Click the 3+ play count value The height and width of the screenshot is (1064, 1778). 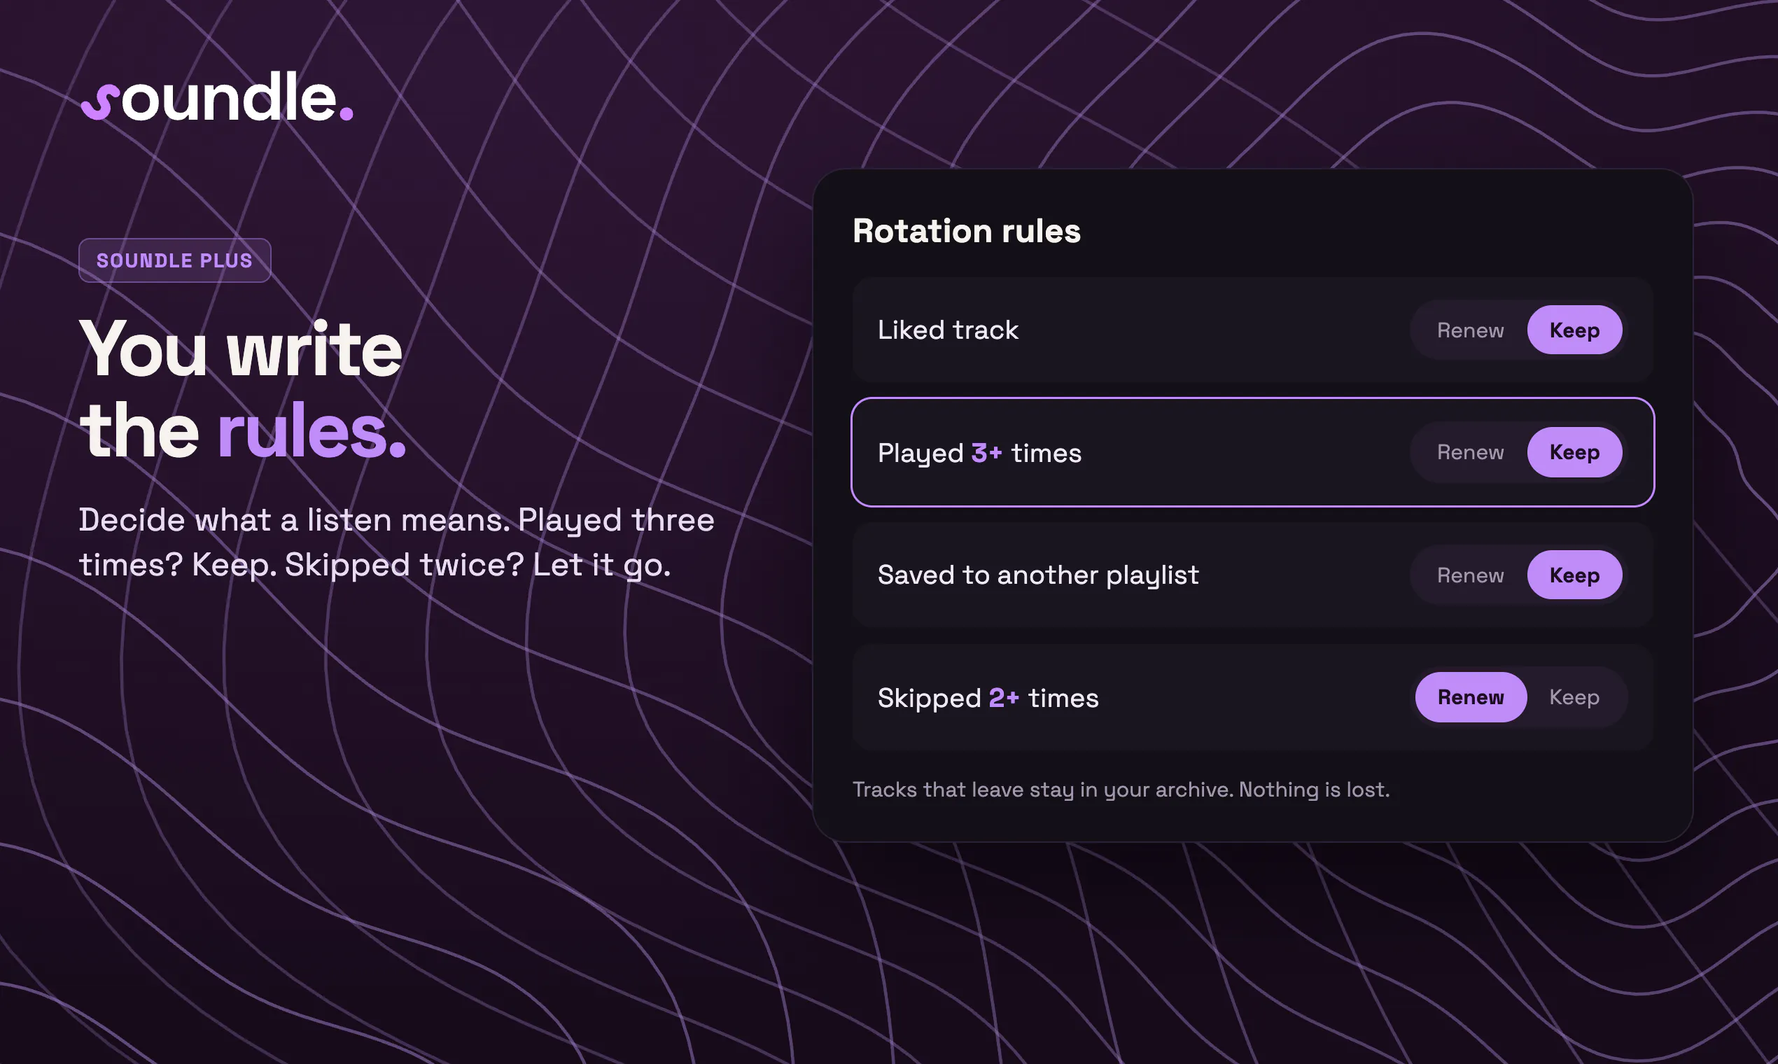986,453
